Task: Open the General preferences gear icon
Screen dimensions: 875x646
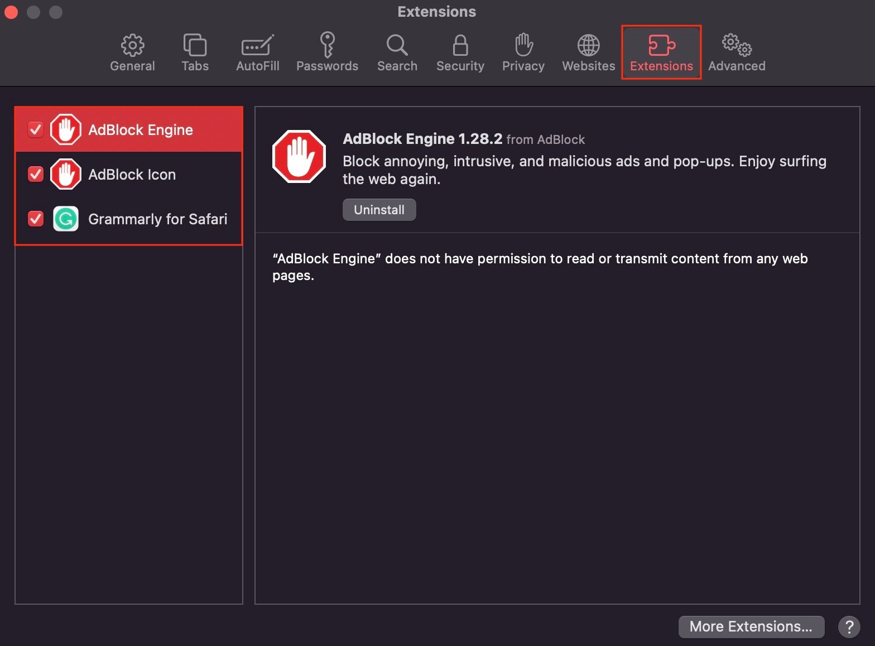Action: 132,45
